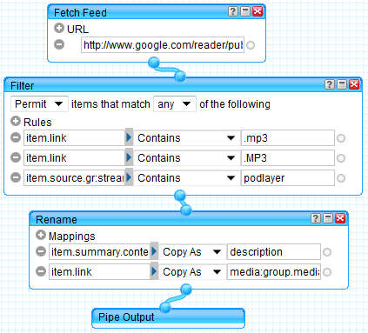Open the Permit dropdown in Filter
The width and height of the screenshot is (368, 333).
click(x=39, y=104)
